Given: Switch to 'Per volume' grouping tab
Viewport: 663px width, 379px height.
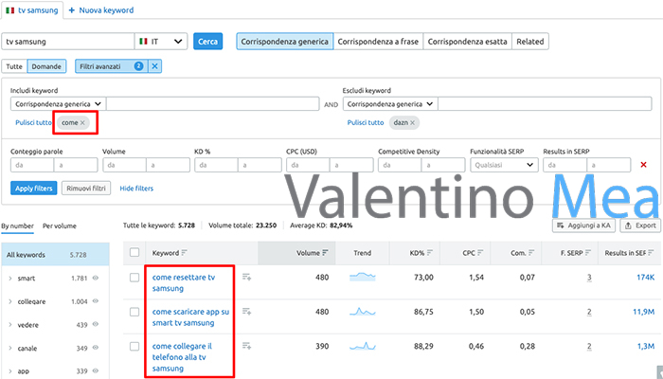Looking at the screenshot, I should point(60,226).
